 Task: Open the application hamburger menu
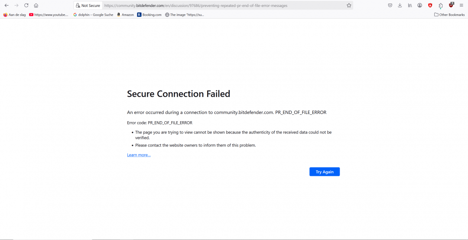coord(461,5)
